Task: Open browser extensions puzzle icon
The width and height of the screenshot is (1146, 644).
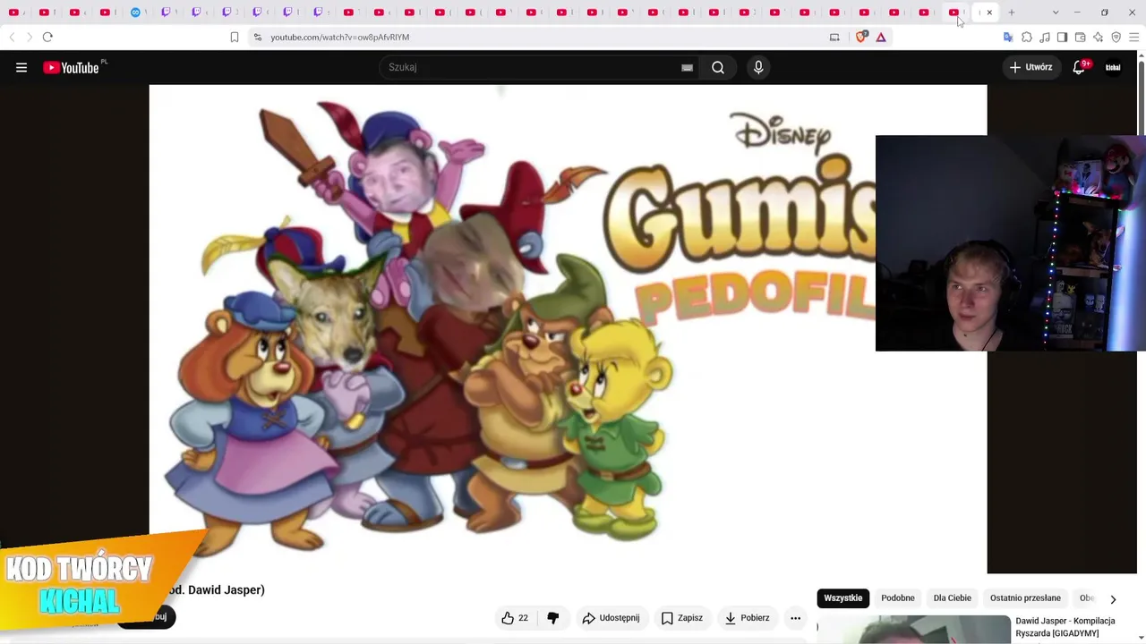Action: point(1027,37)
